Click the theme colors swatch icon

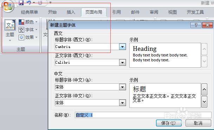[x=21, y=22]
